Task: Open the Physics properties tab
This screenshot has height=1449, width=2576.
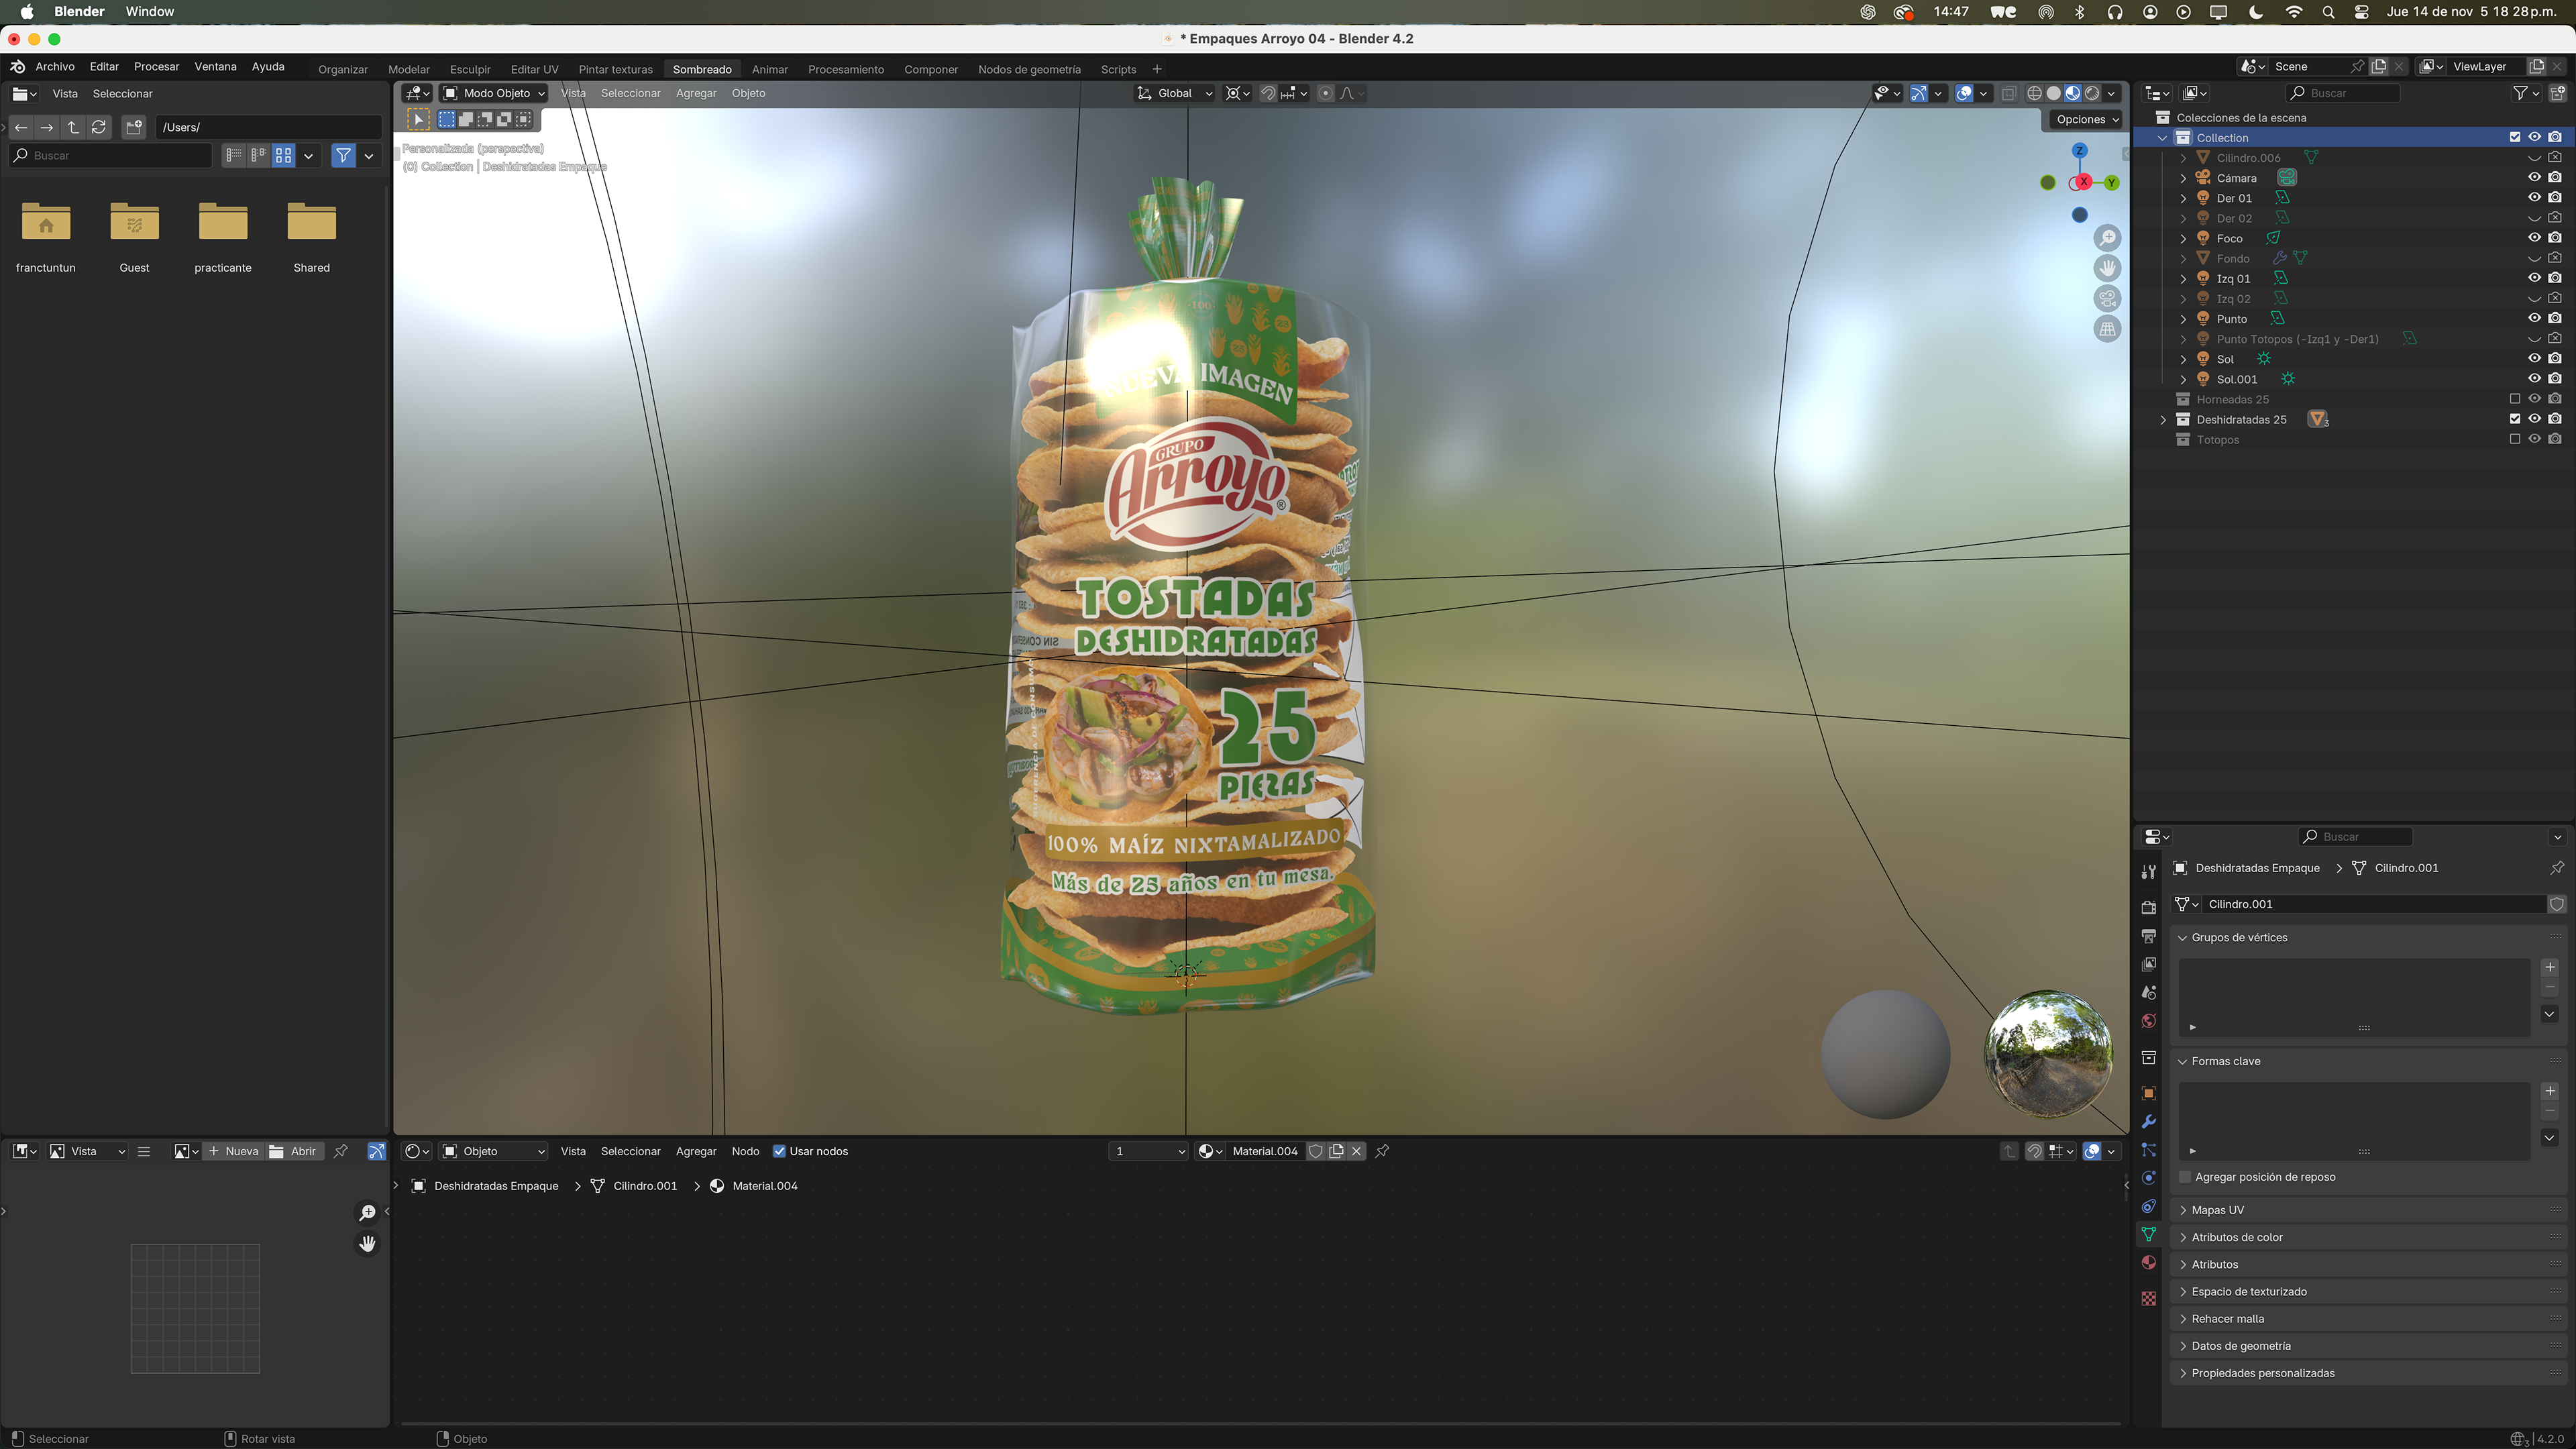Action: (2148, 1178)
